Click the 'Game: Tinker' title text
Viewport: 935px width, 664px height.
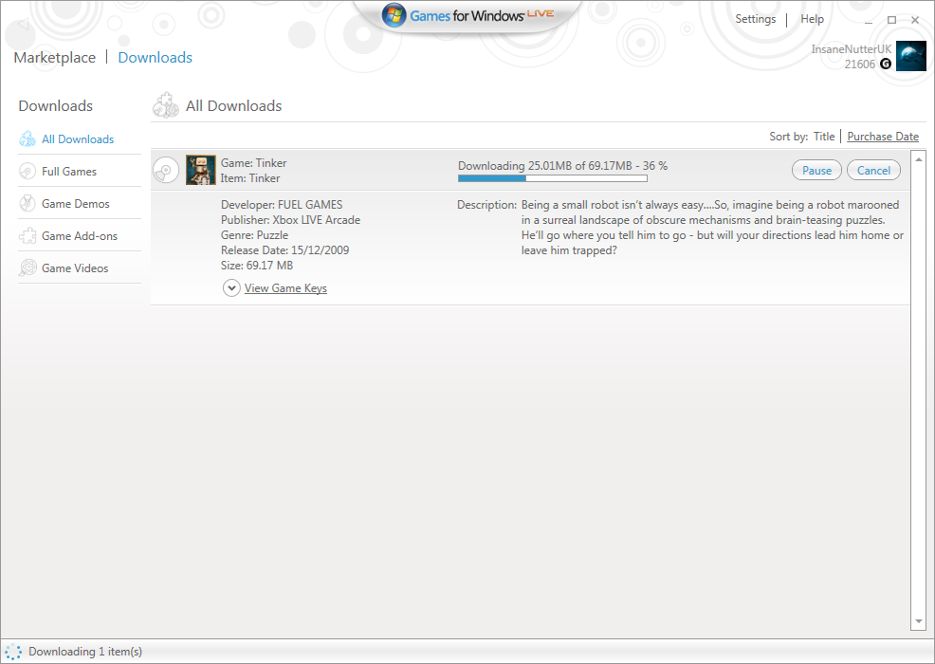pos(253,163)
